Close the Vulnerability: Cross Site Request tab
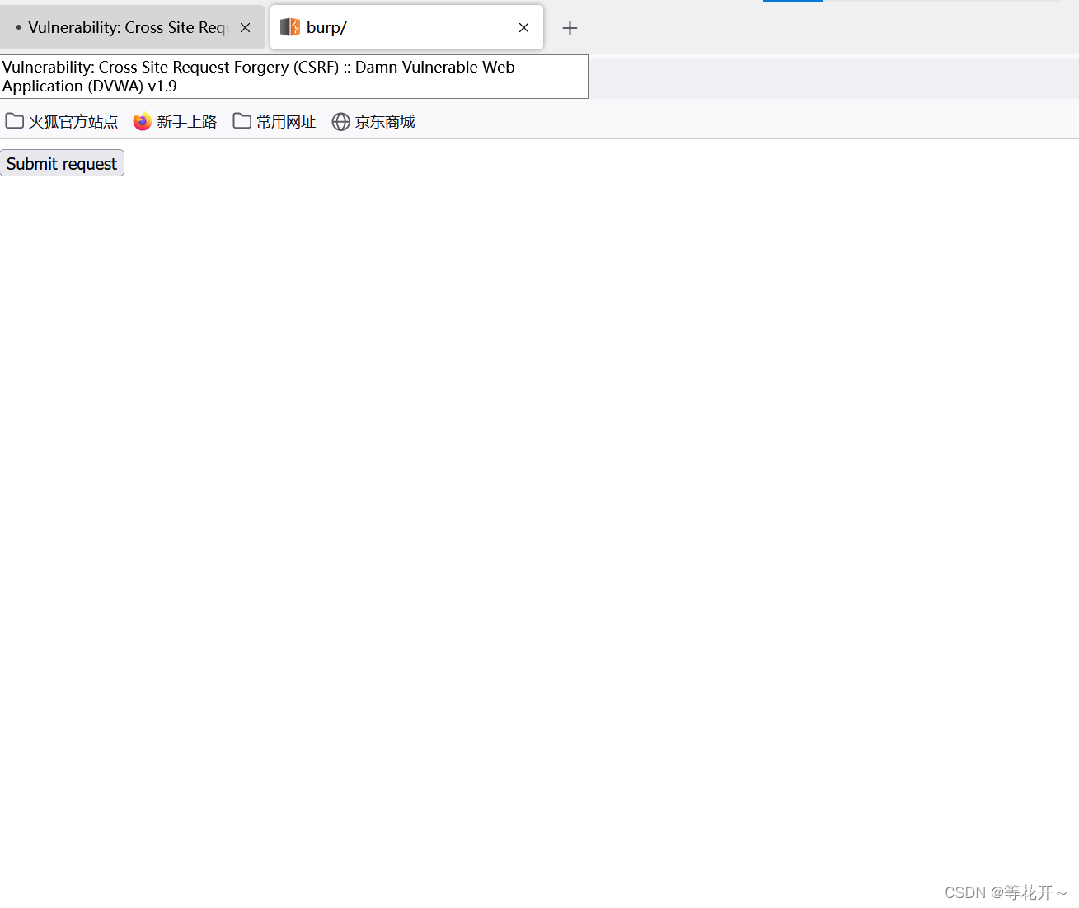 click(245, 27)
